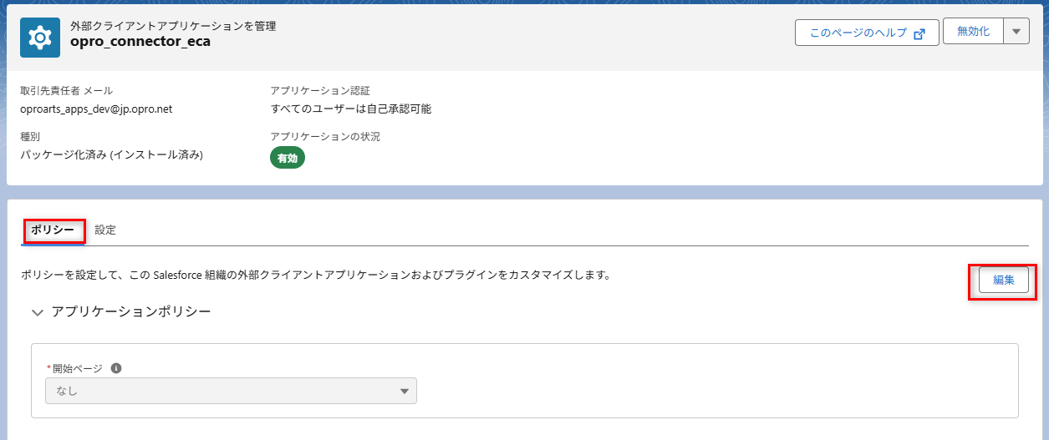Image resolution: width=1049 pixels, height=440 pixels.
Task: Click the info icon next to 開始ページ
Action: point(116,367)
